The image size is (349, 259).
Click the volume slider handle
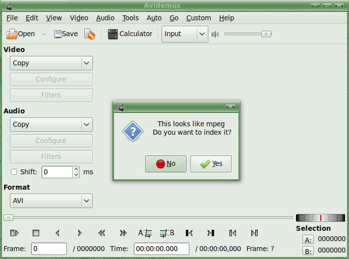tap(266, 34)
